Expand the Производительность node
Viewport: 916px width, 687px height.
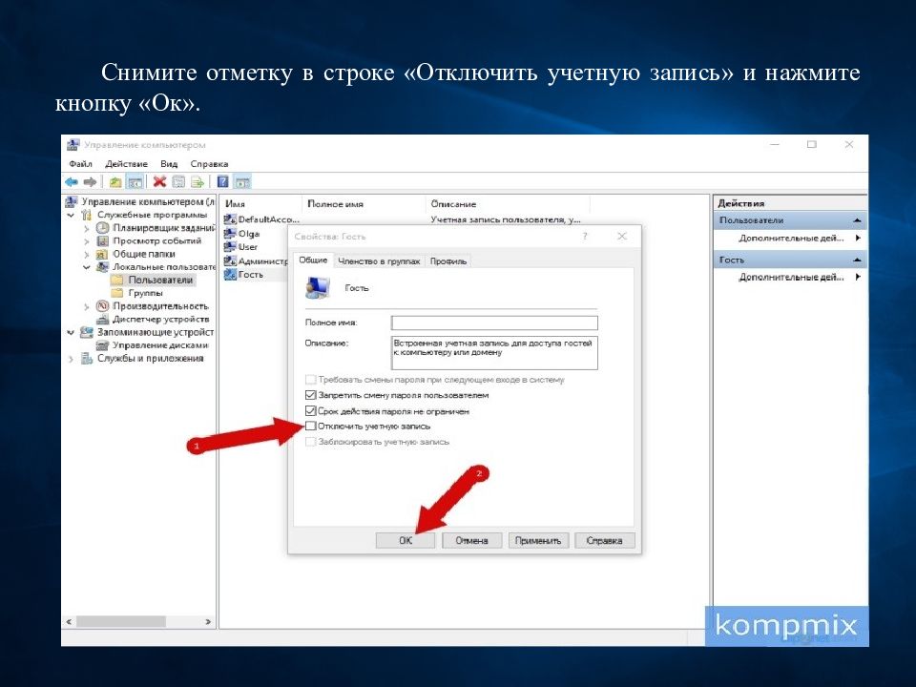tap(87, 306)
